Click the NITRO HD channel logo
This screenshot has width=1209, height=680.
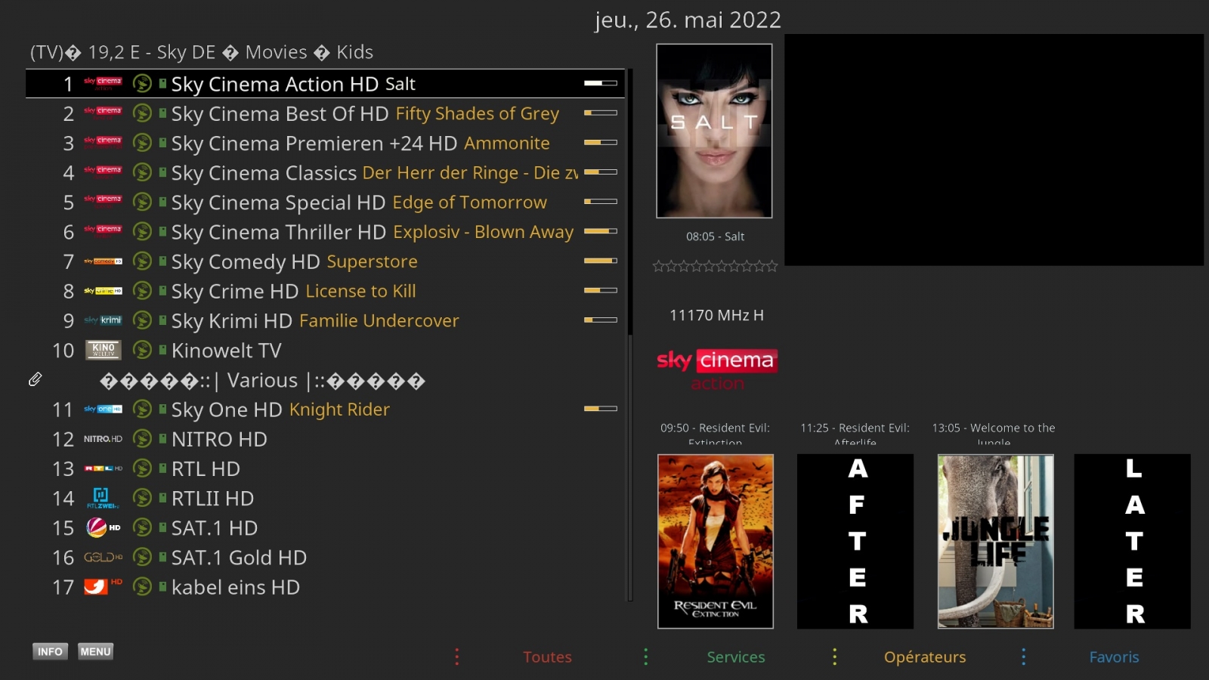103,438
